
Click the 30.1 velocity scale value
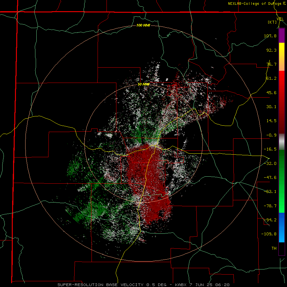coord(271,107)
